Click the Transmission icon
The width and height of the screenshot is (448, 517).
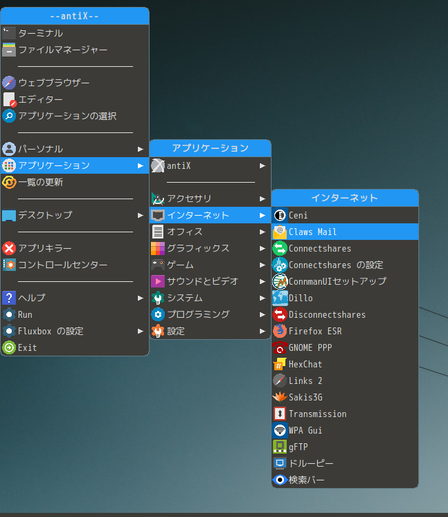pos(280,414)
